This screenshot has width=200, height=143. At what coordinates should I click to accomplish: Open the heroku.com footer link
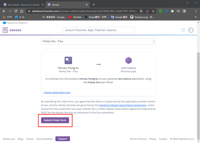point(9,139)
